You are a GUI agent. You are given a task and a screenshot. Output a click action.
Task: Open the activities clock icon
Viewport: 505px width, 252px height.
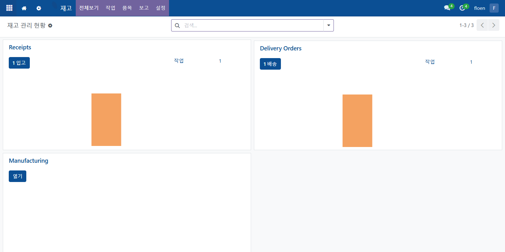(462, 8)
